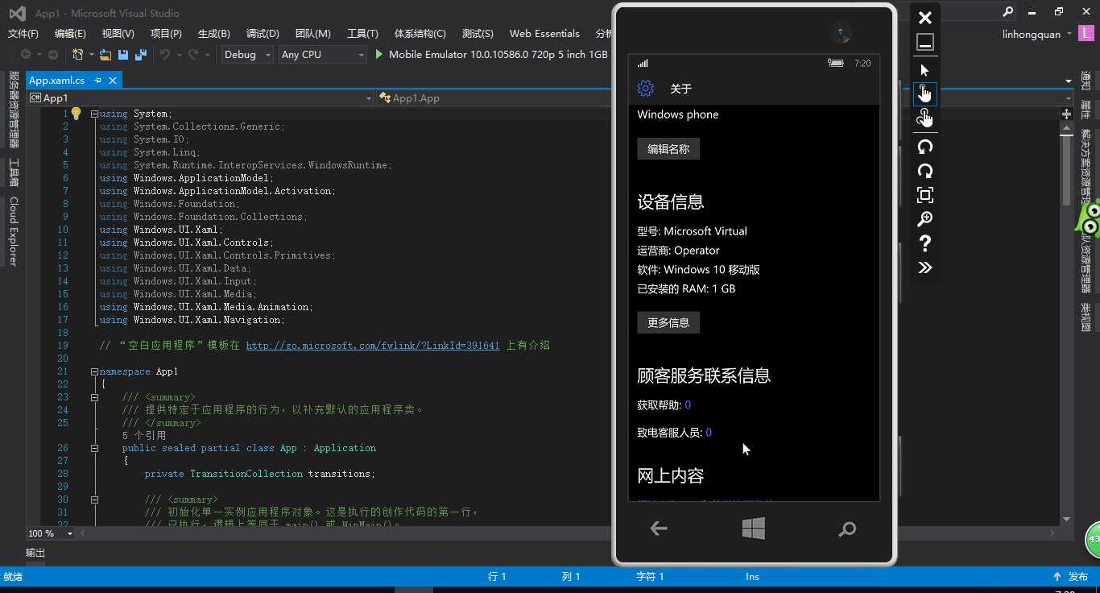Viewport: 1100px width, 593px height.
Task: Select the single-point mouse input tool in emulator
Action: (924, 70)
